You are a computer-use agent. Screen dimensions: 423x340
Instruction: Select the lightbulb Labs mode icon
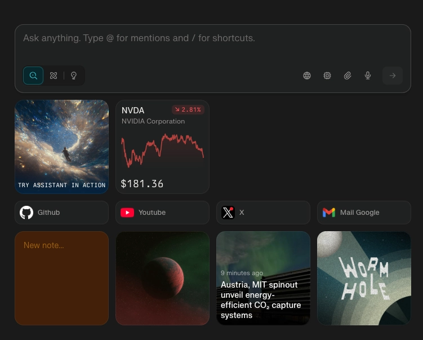click(x=74, y=76)
